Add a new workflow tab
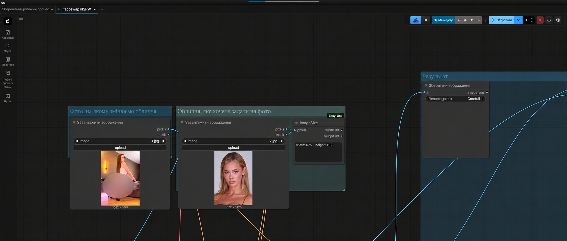567x241 pixels. pyautogui.click(x=103, y=9)
